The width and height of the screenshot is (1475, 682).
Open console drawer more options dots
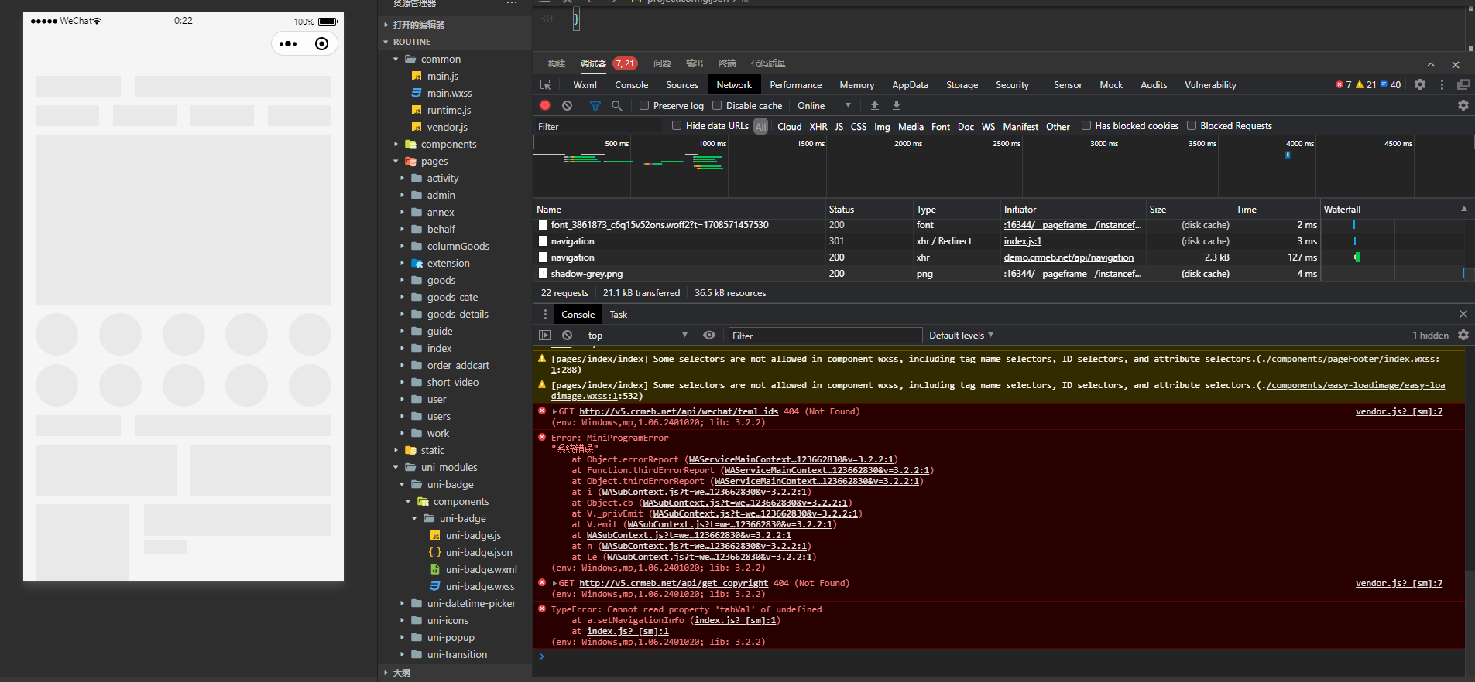tap(545, 315)
